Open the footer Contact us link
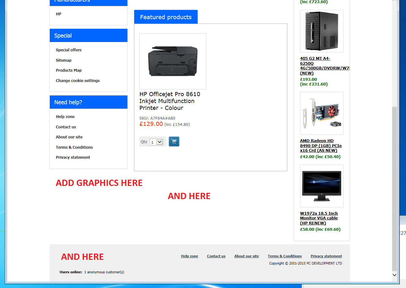The image size is (406, 288). [216, 256]
